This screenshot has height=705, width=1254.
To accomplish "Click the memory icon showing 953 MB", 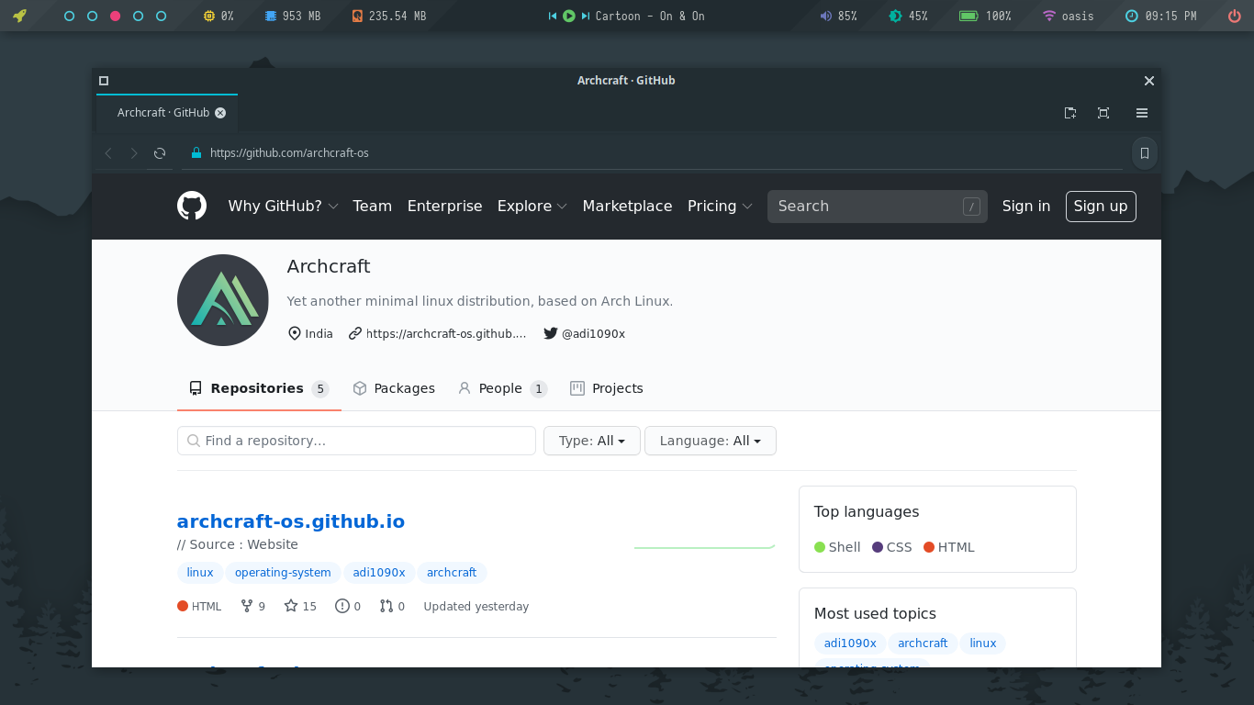I will pyautogui.click(x=270, y=16).
